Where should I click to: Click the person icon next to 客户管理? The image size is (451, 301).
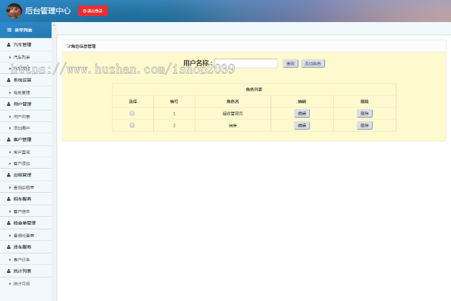(9, 139)
